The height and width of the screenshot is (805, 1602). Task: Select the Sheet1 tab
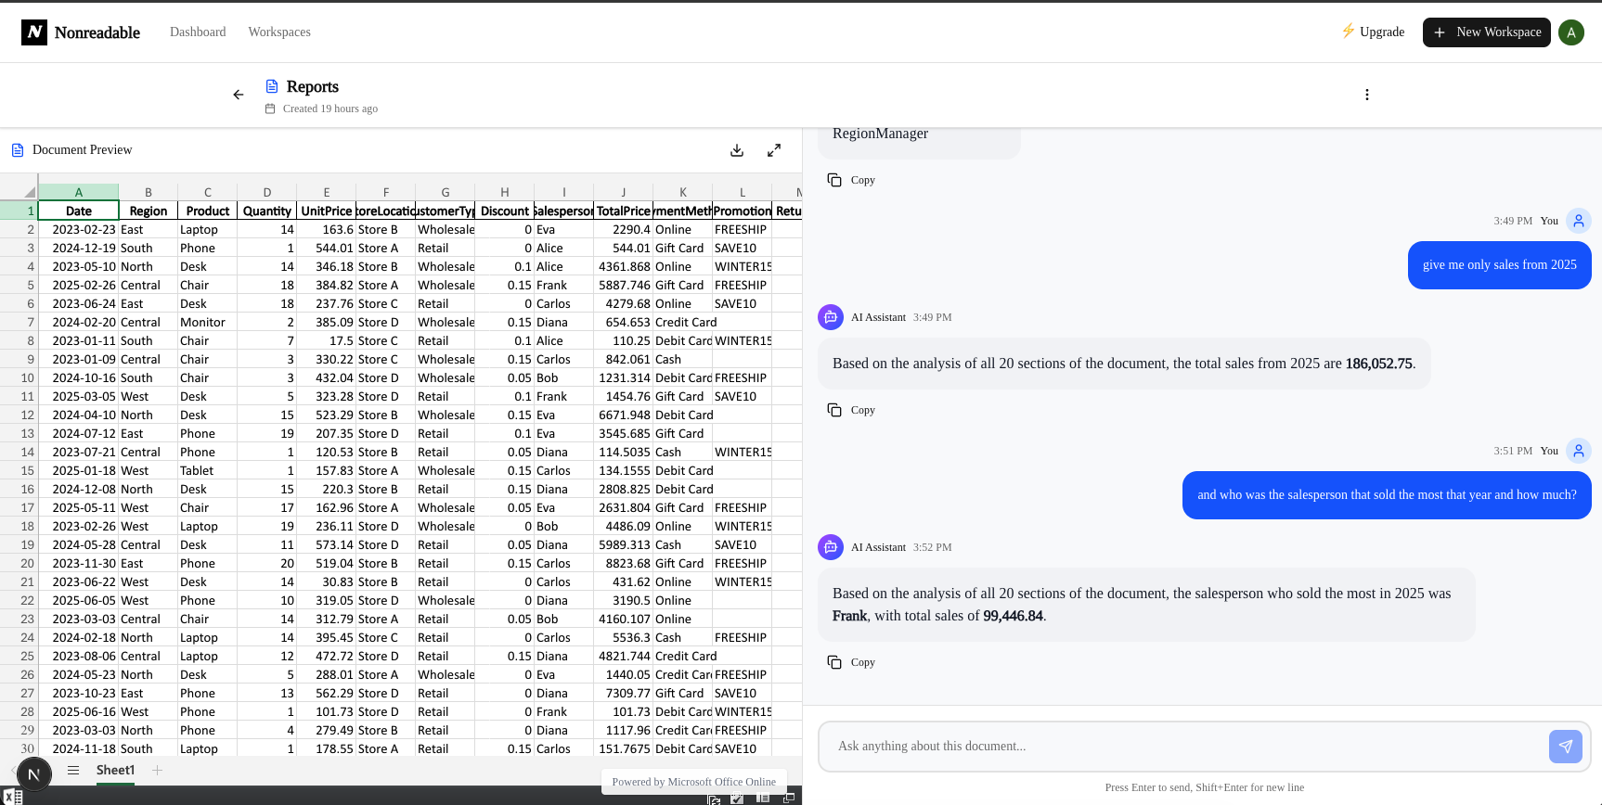coord(115,770)
